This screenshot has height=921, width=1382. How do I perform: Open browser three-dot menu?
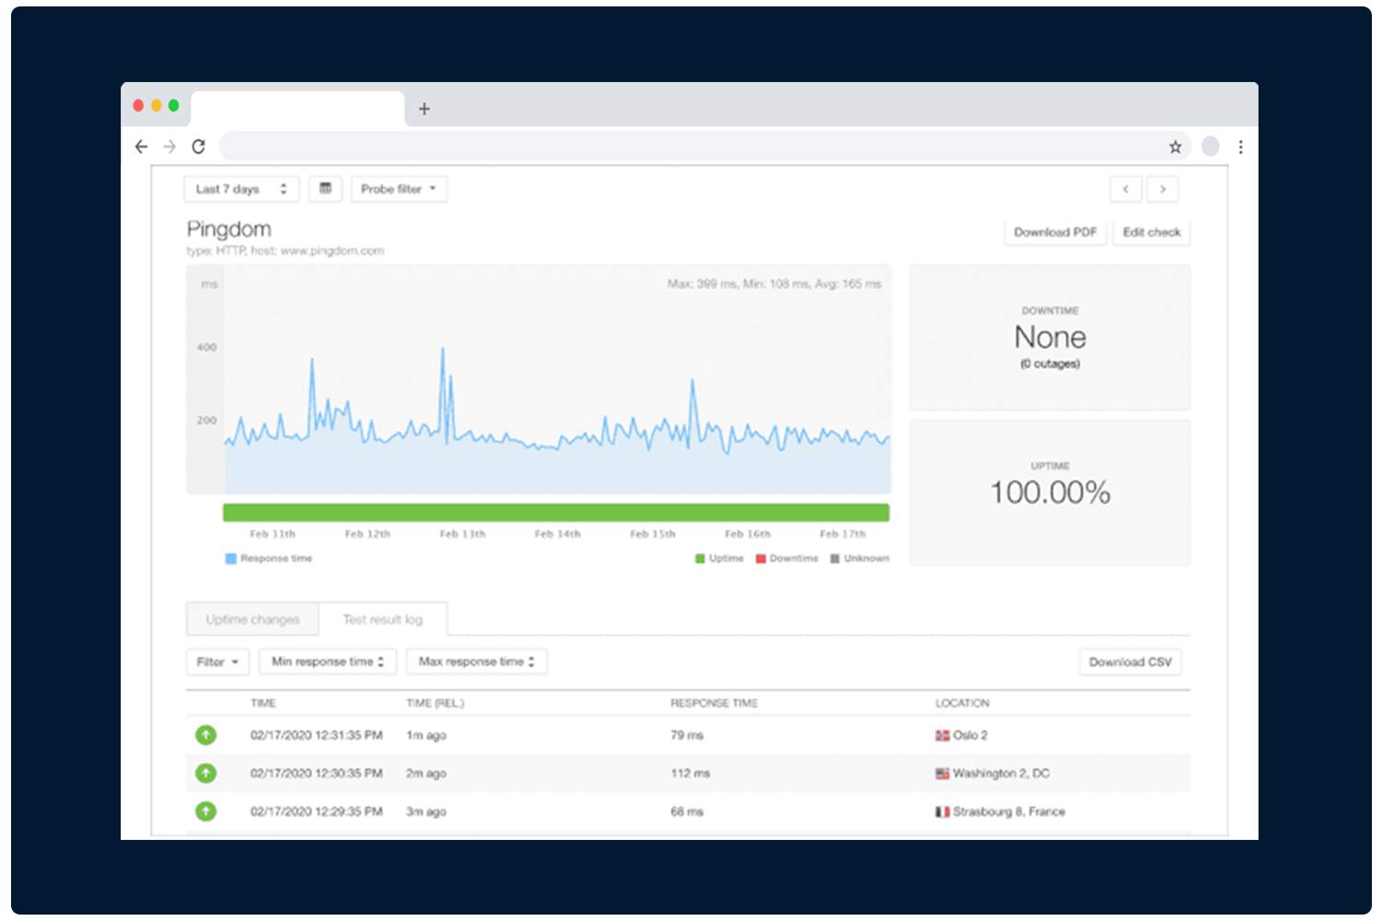point(1240,146)
